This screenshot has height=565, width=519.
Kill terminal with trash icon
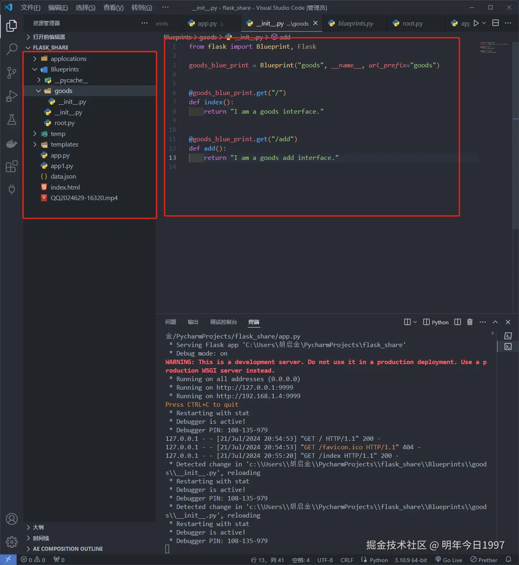tap(470, 322)
